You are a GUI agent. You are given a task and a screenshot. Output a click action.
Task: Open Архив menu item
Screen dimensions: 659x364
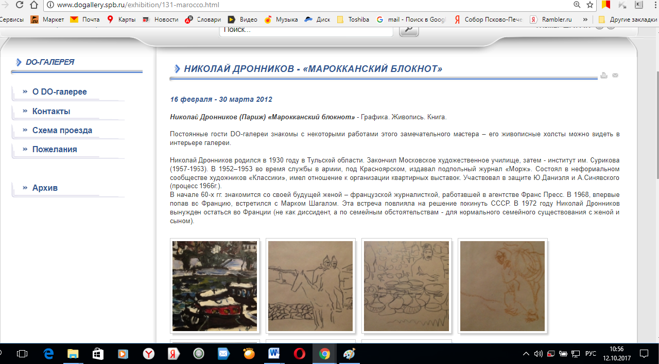pyautogui.click(x=45, y=188)
